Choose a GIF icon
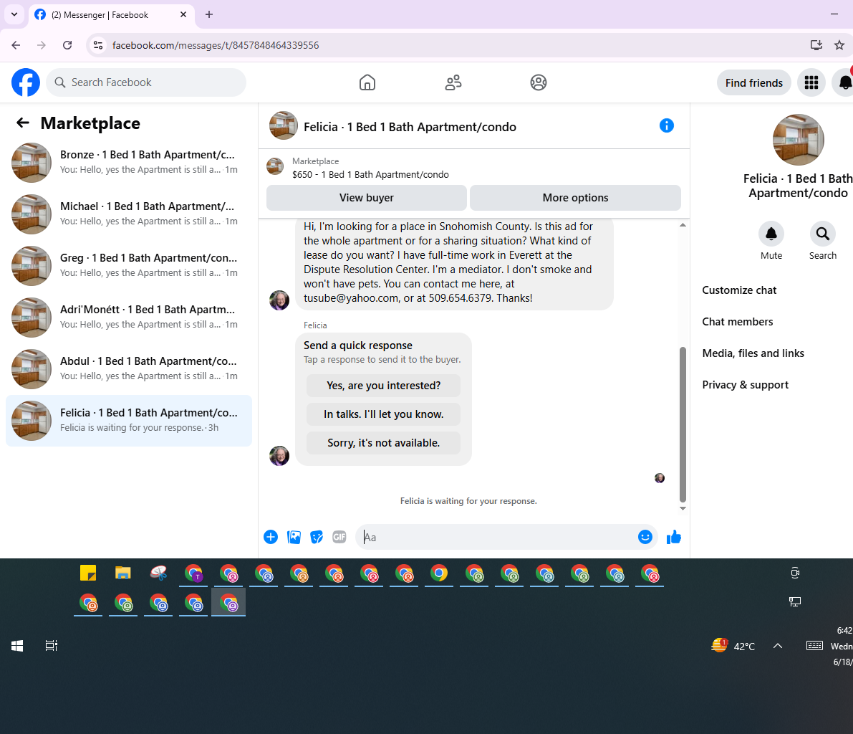The height and width of the screenshot is (734, 853). tap(339, 538)
